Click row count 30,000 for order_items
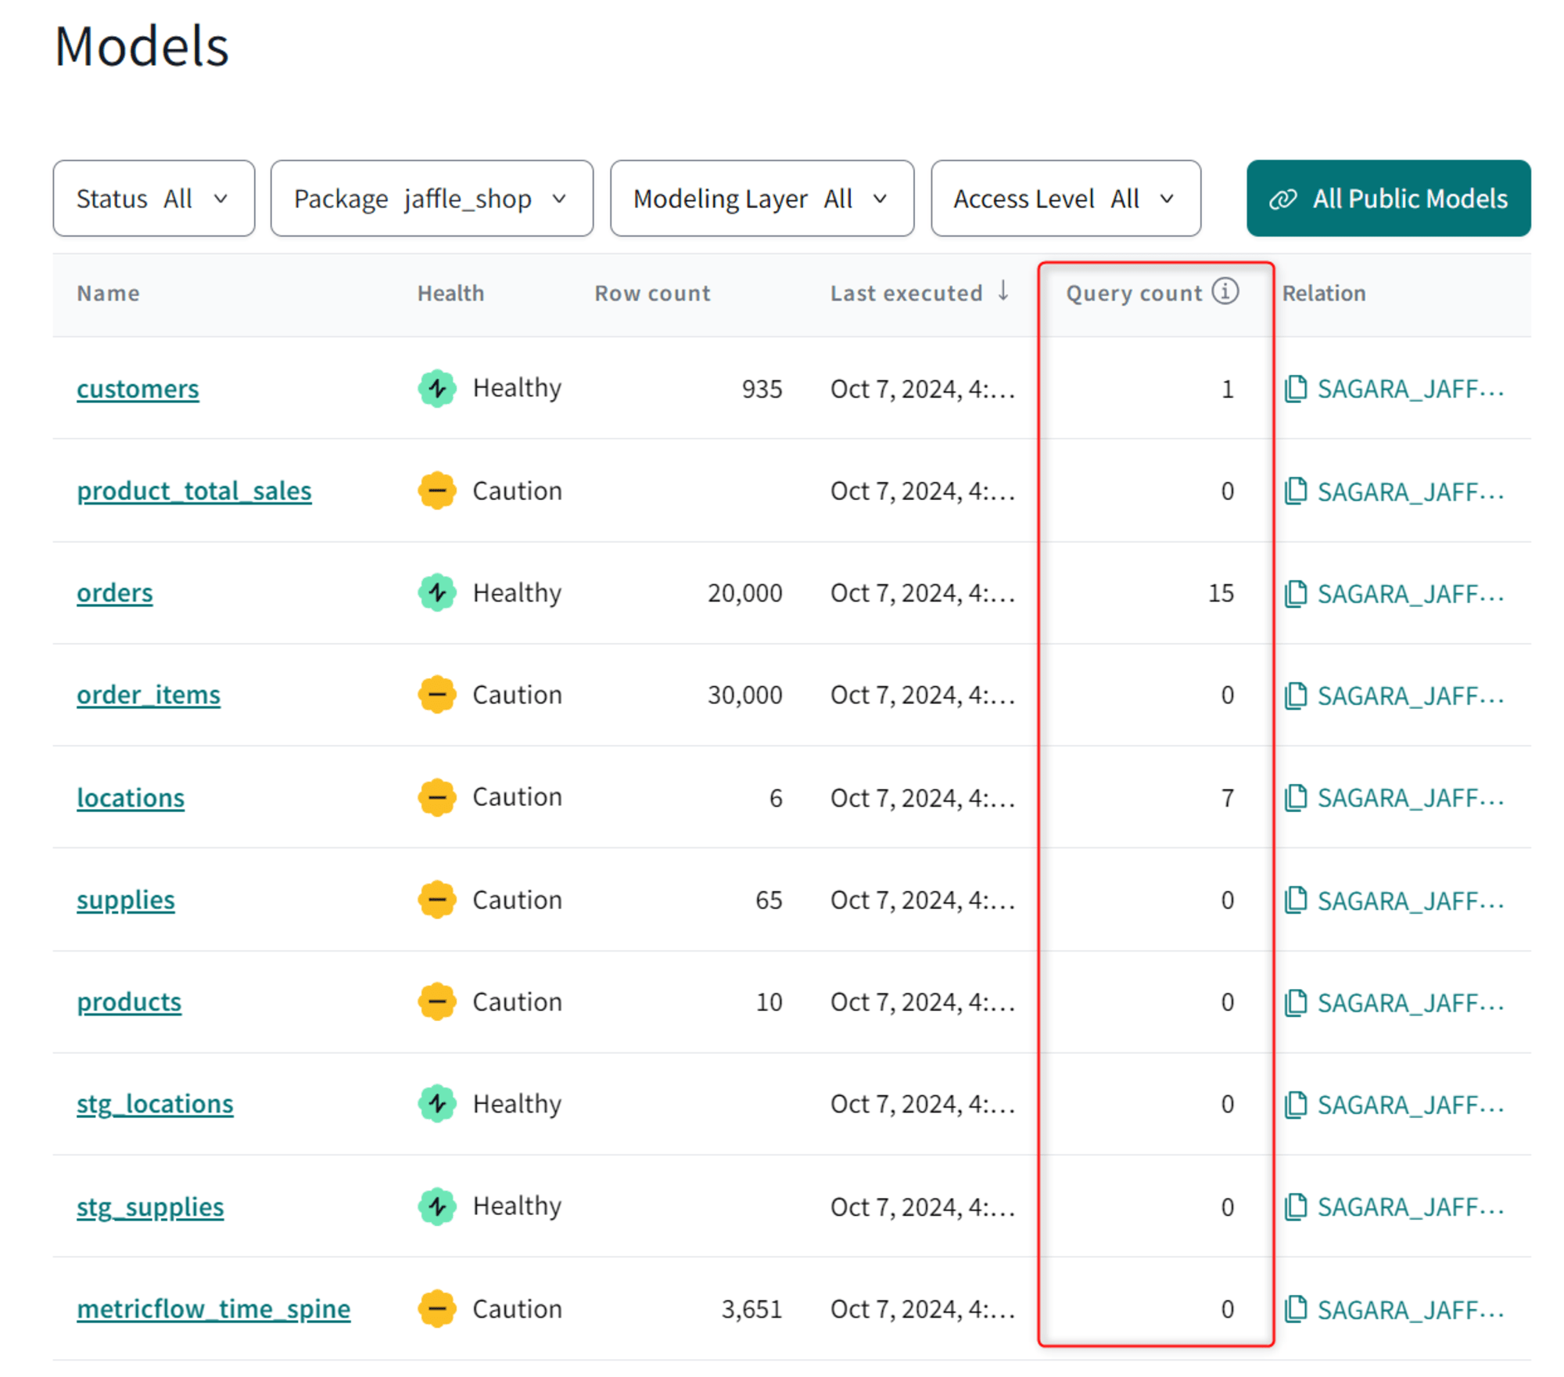Screen dimensions: 1564x1377 click(744, 696)
